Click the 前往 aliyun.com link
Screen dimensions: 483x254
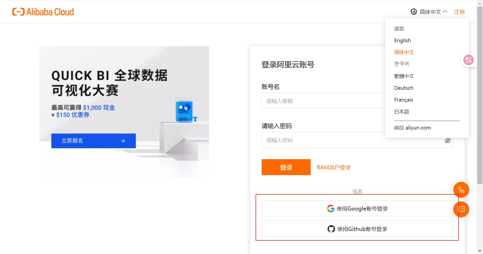[x=412, y=128]
